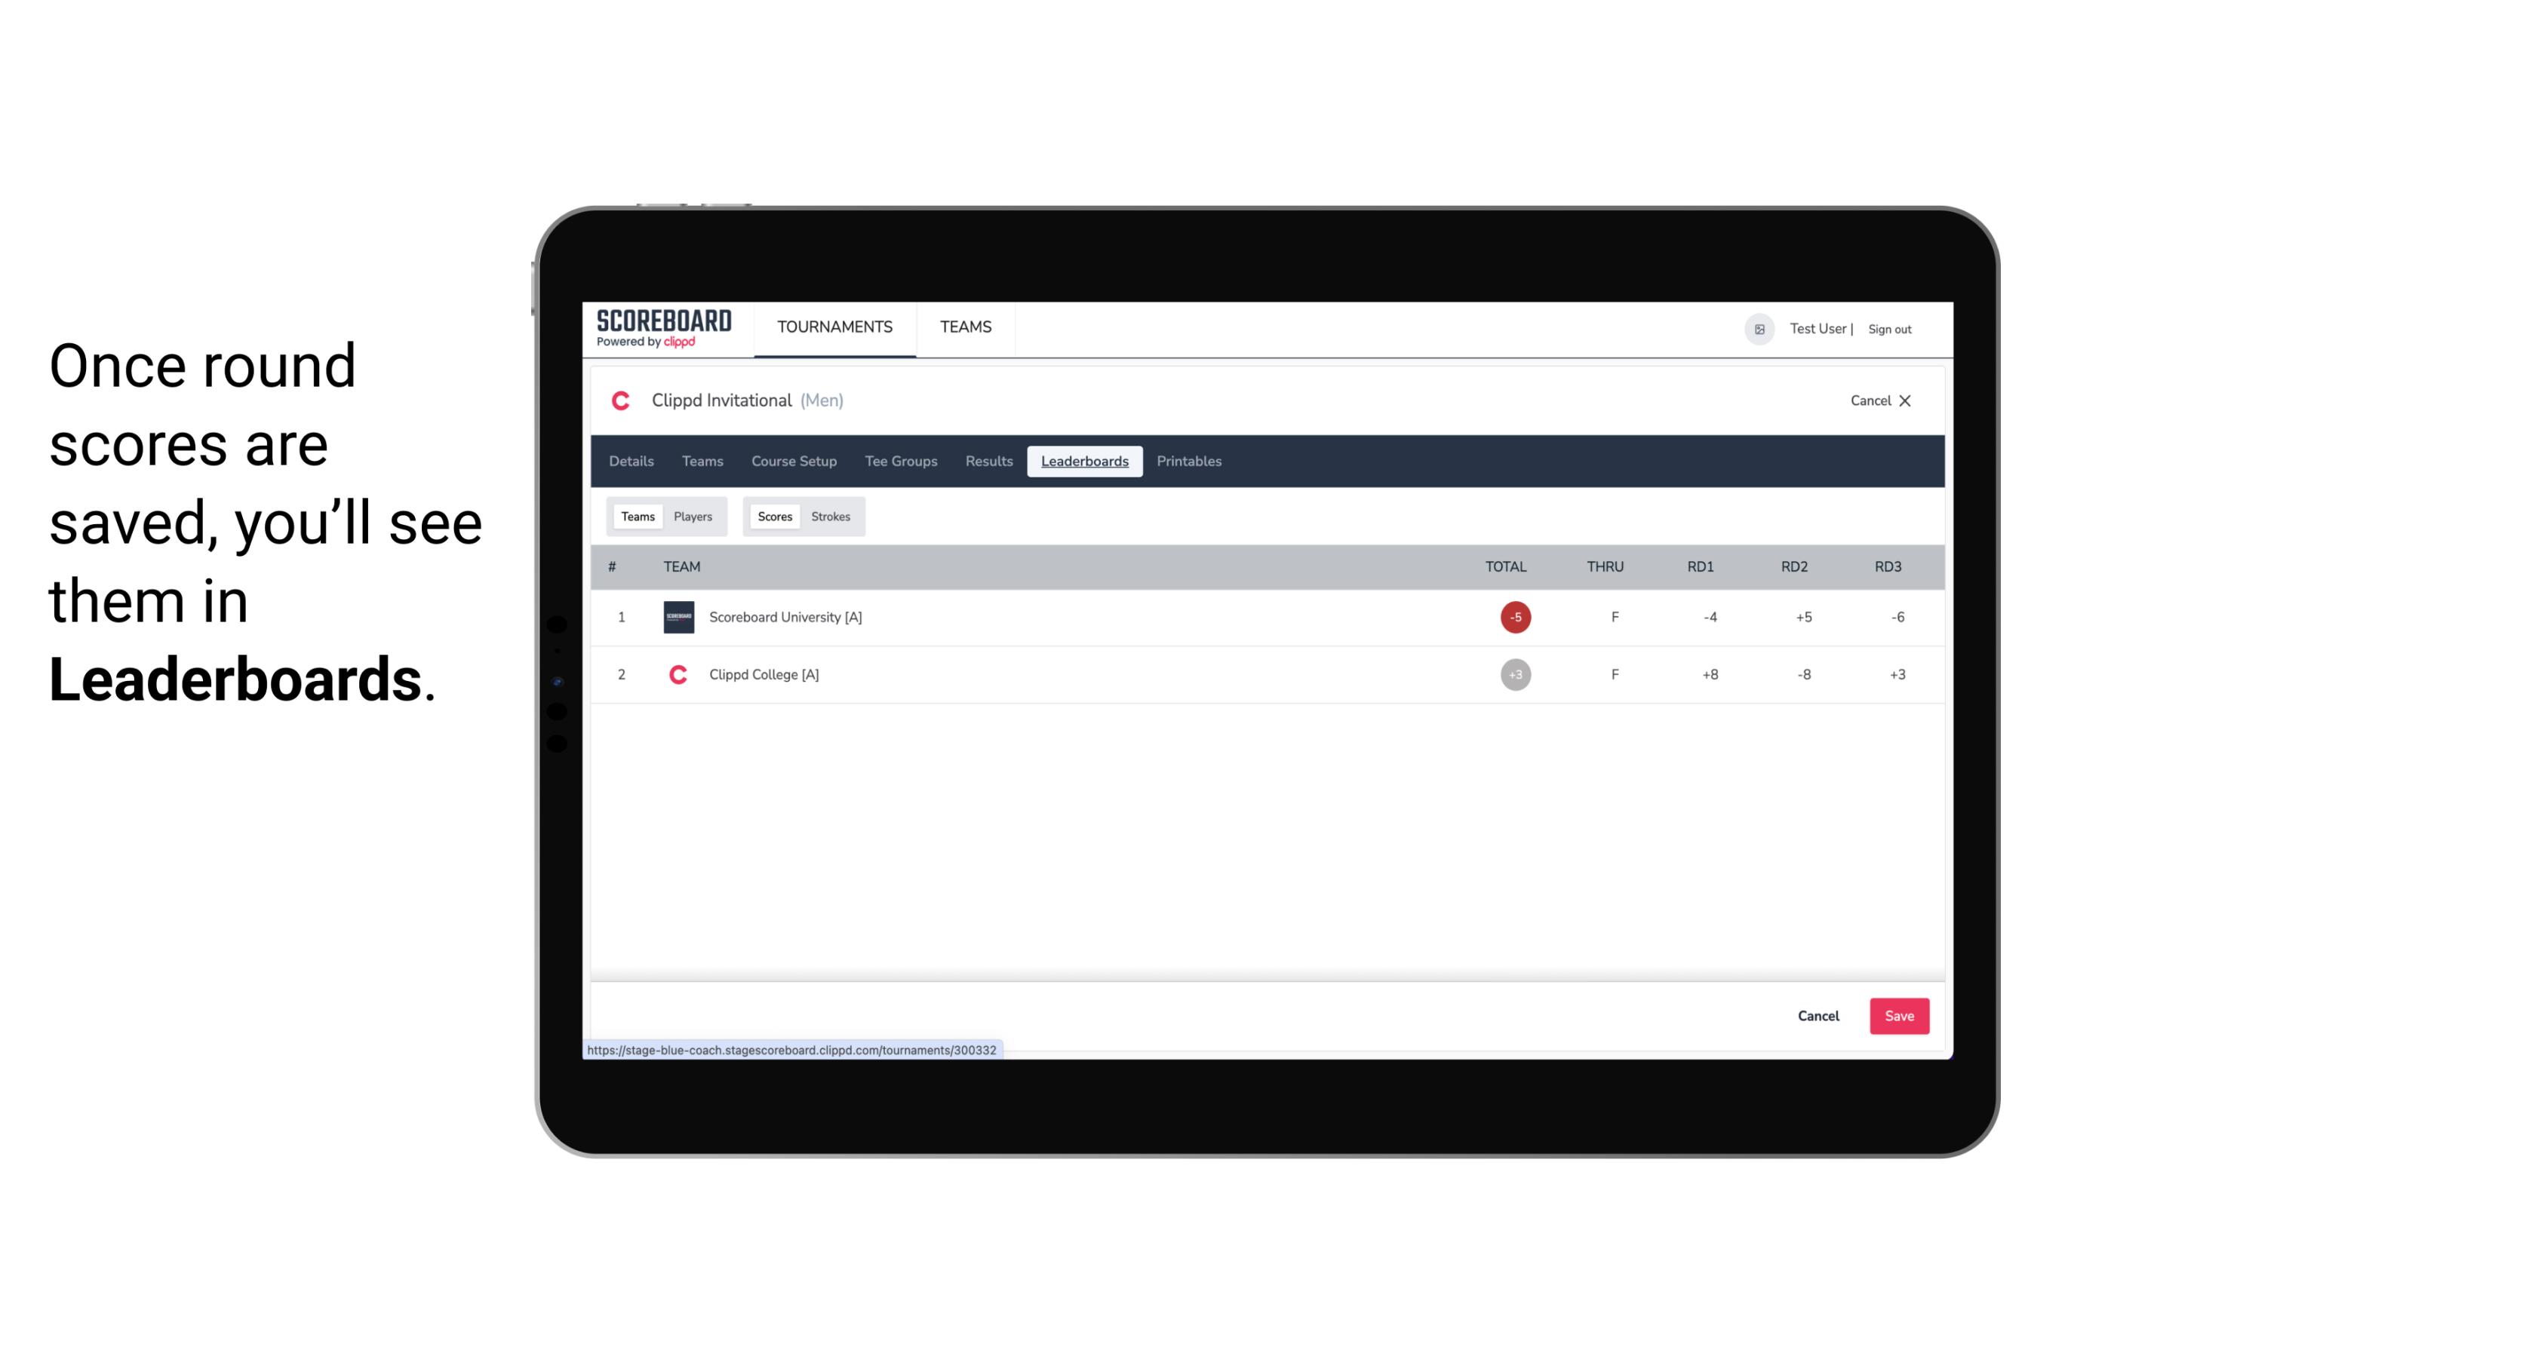Viewport: 2532px width, 1362px height.
Task: Select the Tee Groups tab
Action: coord(901,462)
